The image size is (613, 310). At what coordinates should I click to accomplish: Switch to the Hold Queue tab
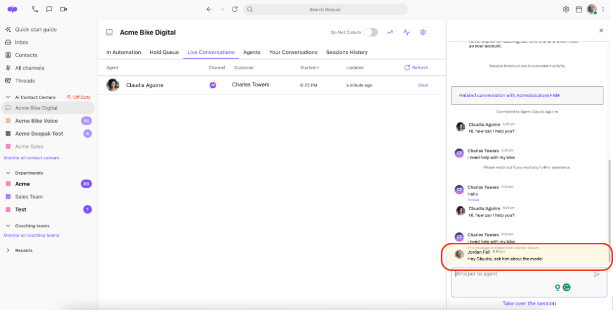coord(164,52)
